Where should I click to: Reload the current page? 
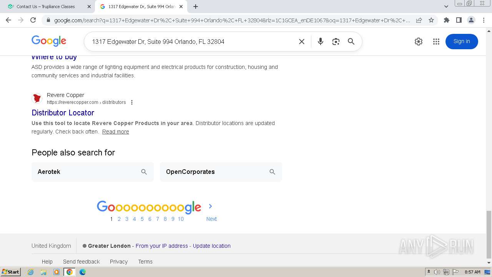pos(33,20)
